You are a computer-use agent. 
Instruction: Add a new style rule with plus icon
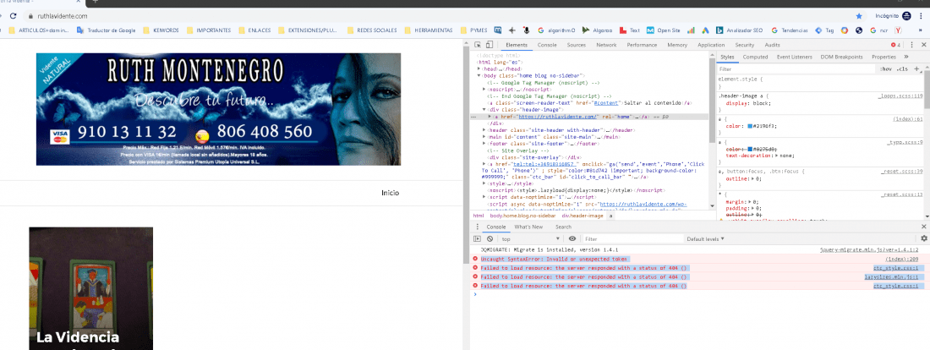(916, 68)
